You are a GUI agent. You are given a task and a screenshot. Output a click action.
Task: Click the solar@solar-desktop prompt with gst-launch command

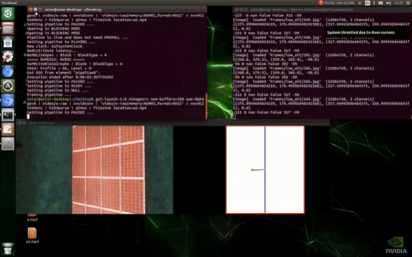coord(116,99)
